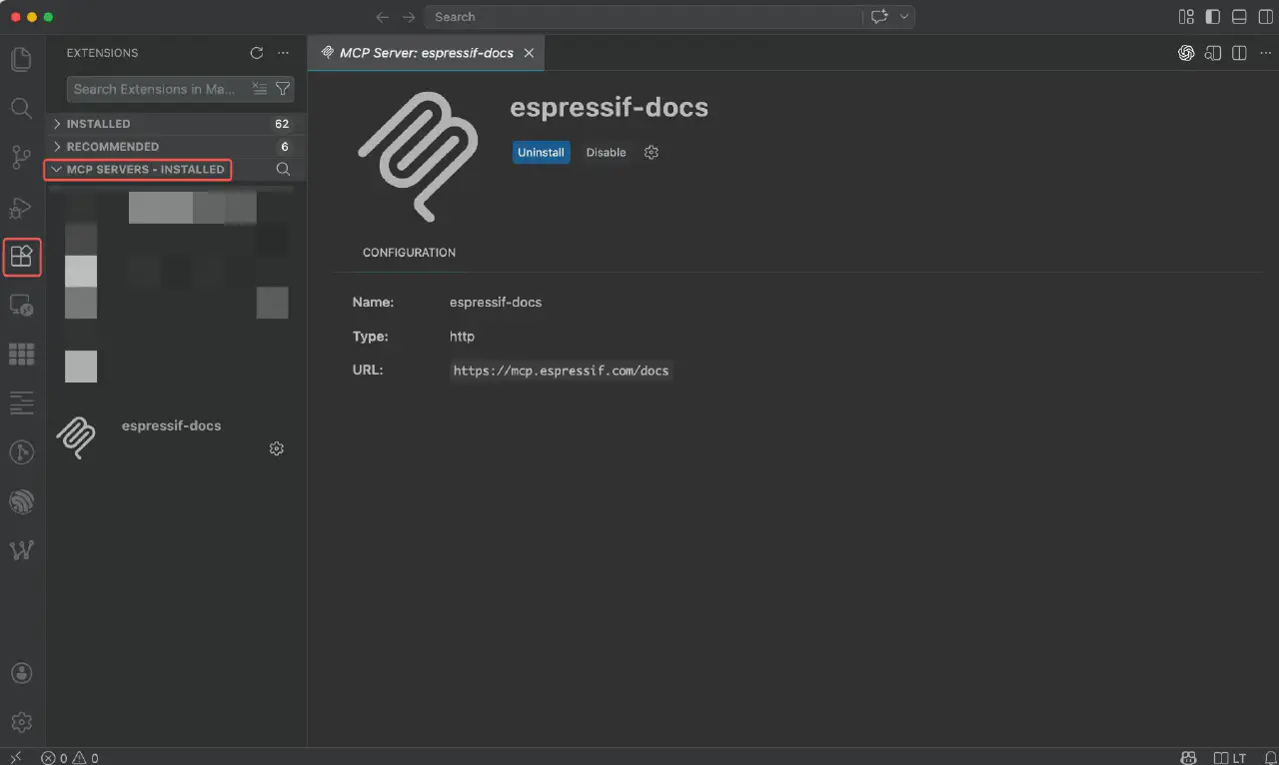
Task: Open the Search view in activity bar
Action: (x=21, y=108)
